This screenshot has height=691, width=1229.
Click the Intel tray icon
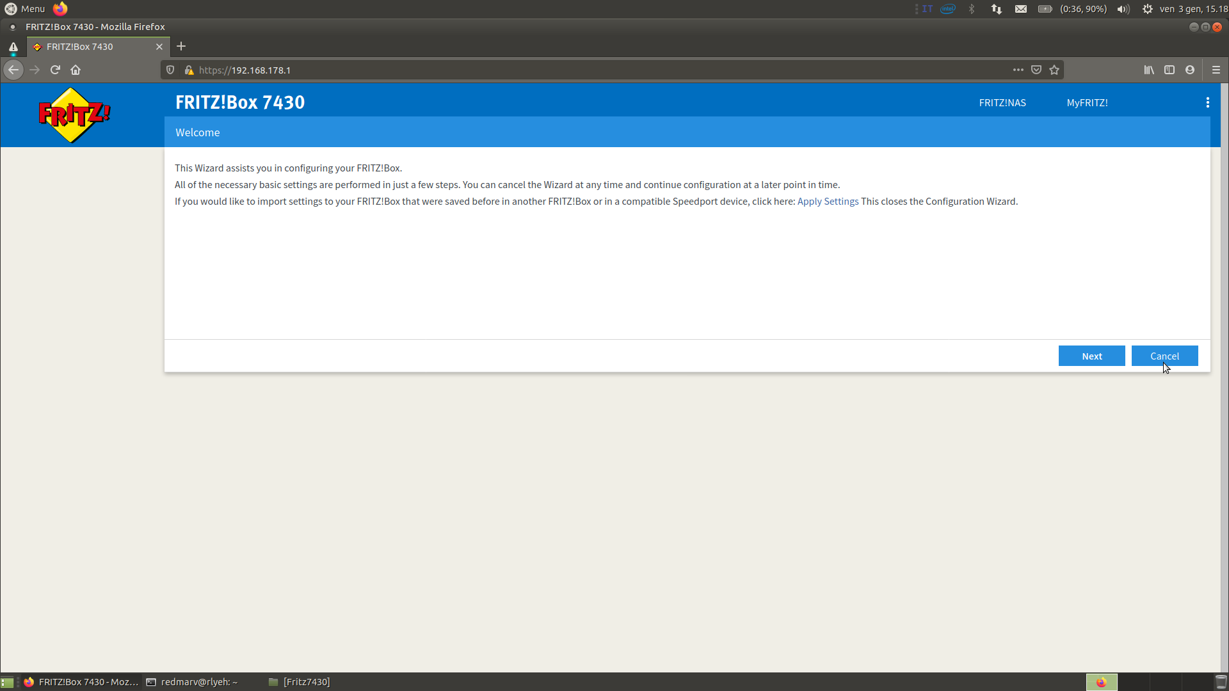948,9
